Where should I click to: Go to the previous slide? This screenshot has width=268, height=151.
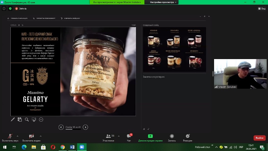61,127
